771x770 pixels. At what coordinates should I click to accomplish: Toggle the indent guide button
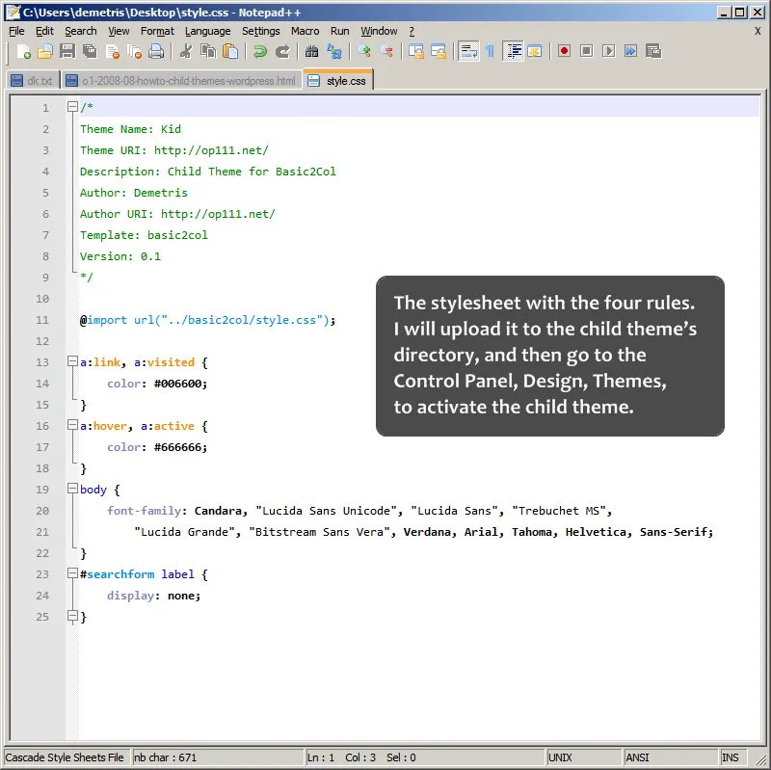514,51
